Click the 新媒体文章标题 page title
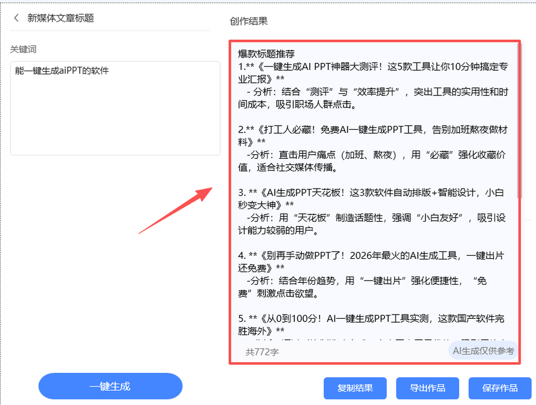The width and height of the screenshot is (536, 405). click(60, 18)
